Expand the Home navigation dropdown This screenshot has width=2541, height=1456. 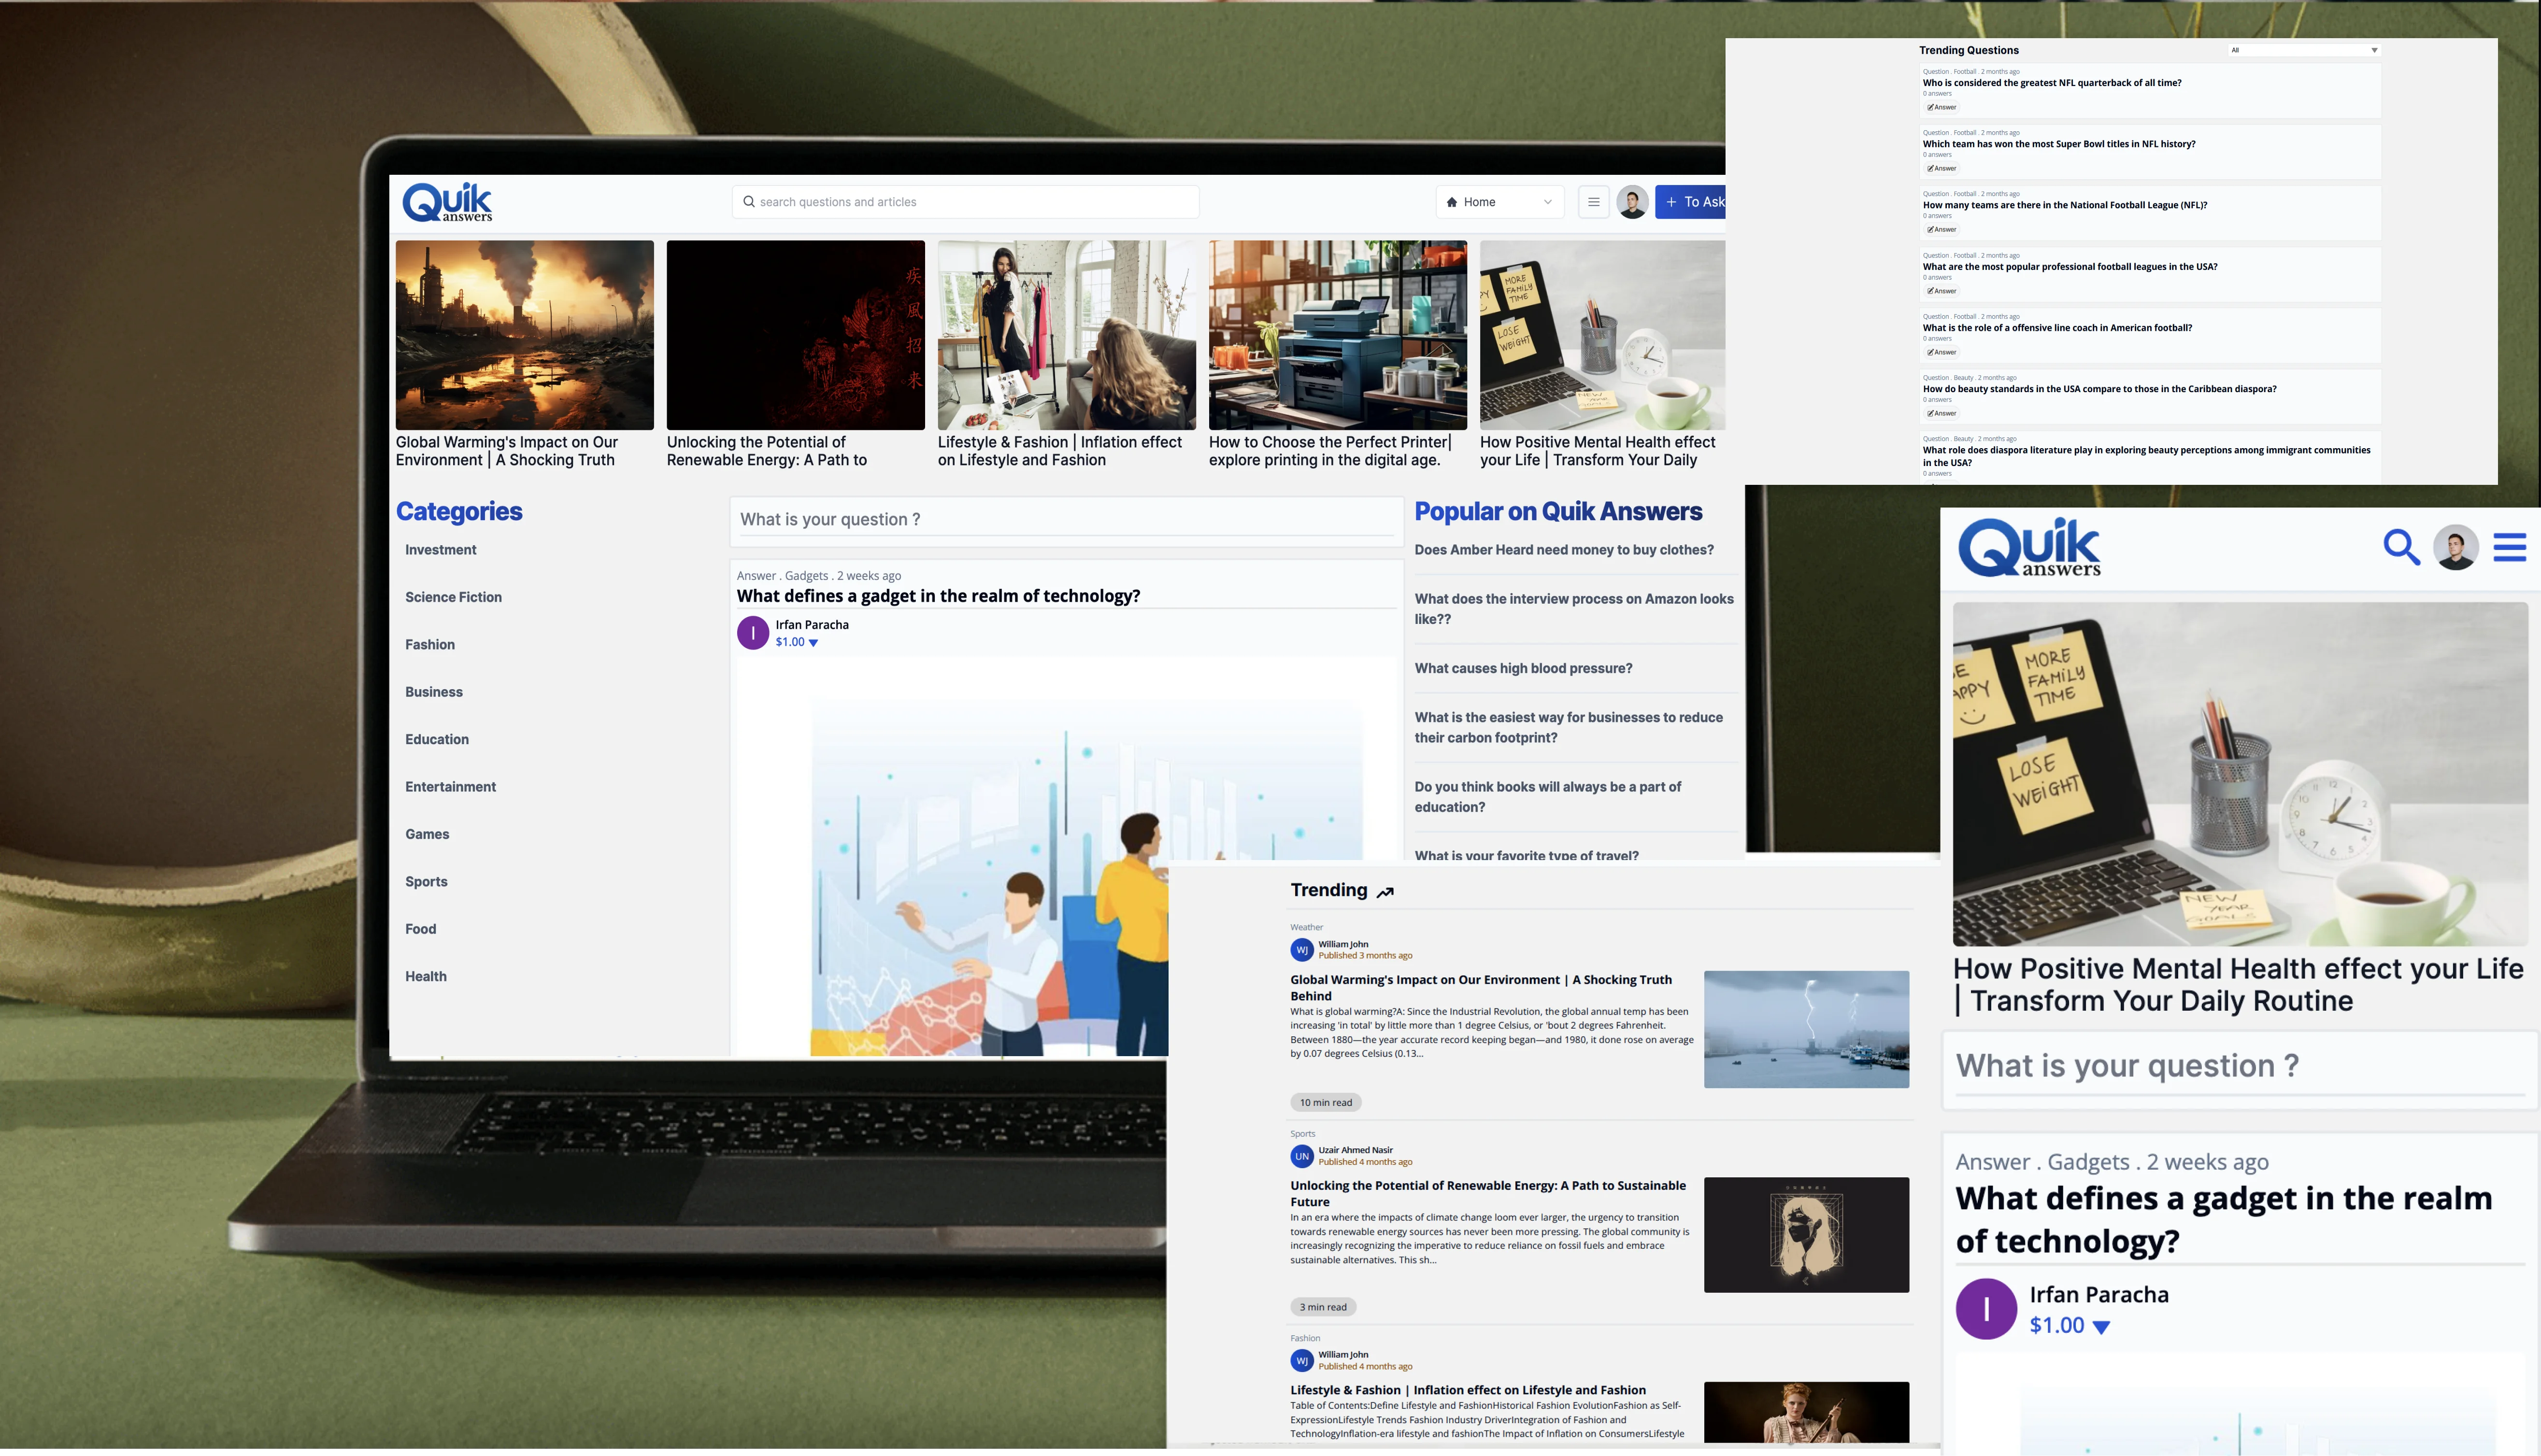[x=1499, y=202]
